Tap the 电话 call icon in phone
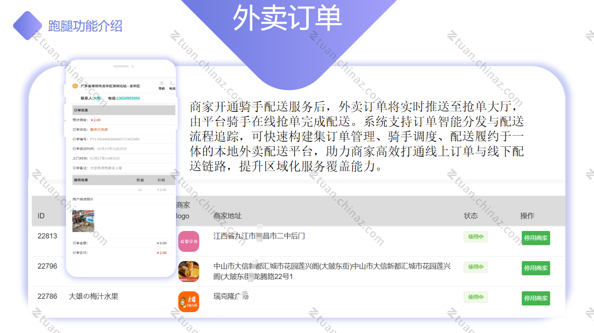The image size is (594, 333). click(172, 85)
